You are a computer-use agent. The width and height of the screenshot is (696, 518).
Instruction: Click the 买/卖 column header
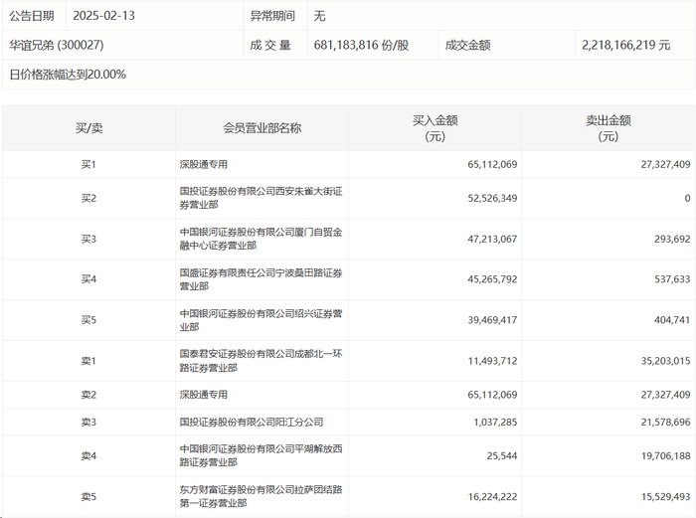click(88, 128)
